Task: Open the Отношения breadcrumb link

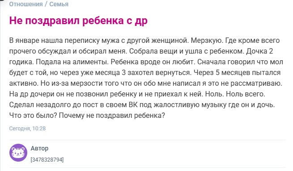Action: 26,4
